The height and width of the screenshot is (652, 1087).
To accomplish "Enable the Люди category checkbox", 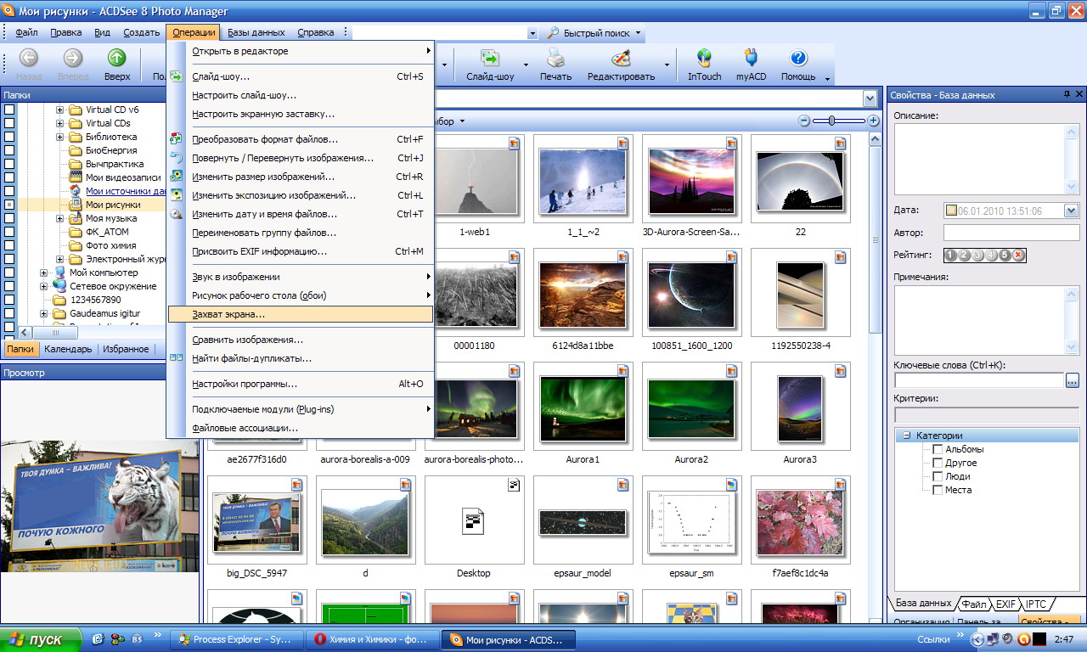I will [x=938, y=477].
